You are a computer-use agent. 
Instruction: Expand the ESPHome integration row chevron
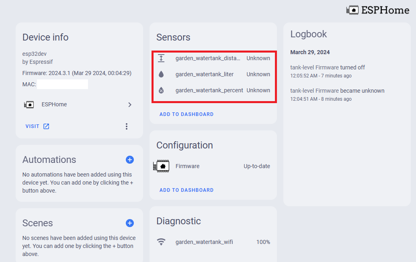point(129,104)
